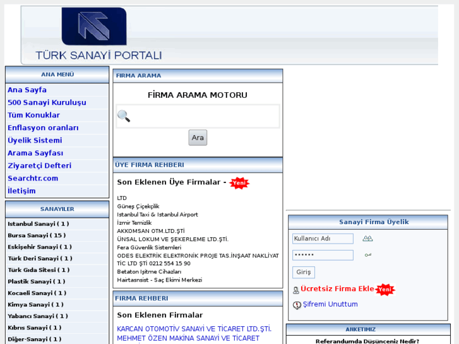This screenshot has width=459, height=344.
Task: Click the Giriş login button
Action: [304, 272]
